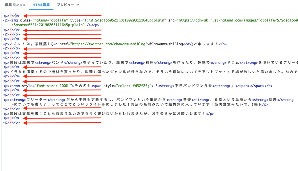Screen dimensions: 298x171
Task: Click the strong-tagged word 'ドラム'
Action: (x=233, y=63)
